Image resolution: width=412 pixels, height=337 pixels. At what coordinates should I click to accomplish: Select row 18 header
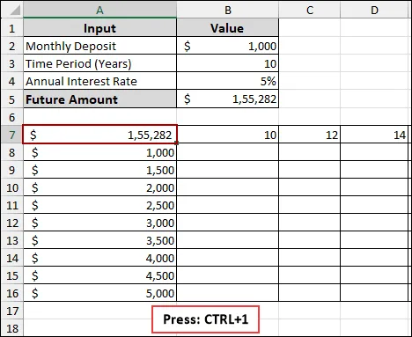(x=11, y=328)
